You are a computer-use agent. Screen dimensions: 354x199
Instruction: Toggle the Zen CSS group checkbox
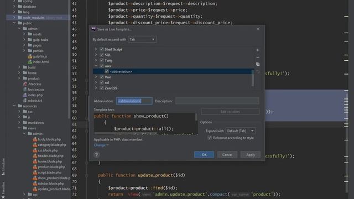[x=102, y=88]
